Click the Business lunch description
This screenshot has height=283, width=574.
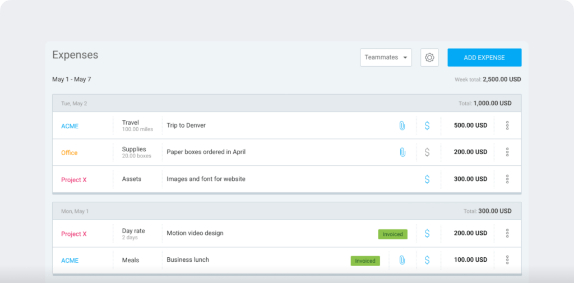[188, 259]
